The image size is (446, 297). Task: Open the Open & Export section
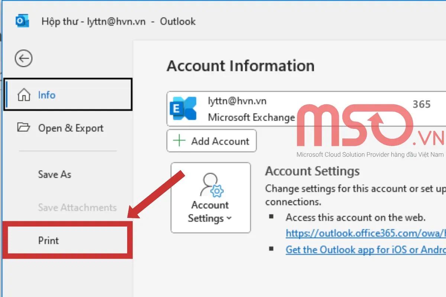tap(70, 128)
